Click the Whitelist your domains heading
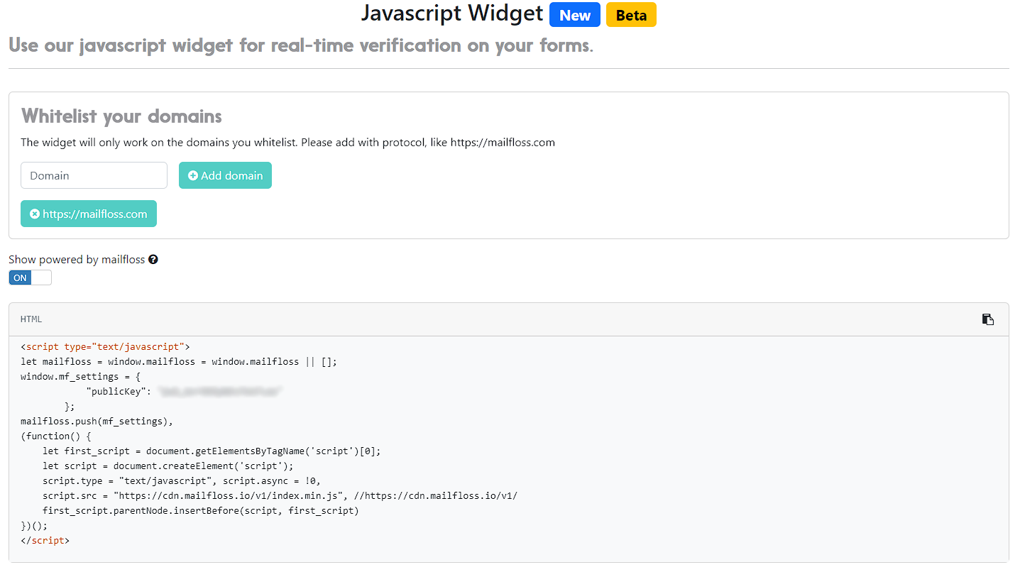1020x572 pixels. pos(121,116)
